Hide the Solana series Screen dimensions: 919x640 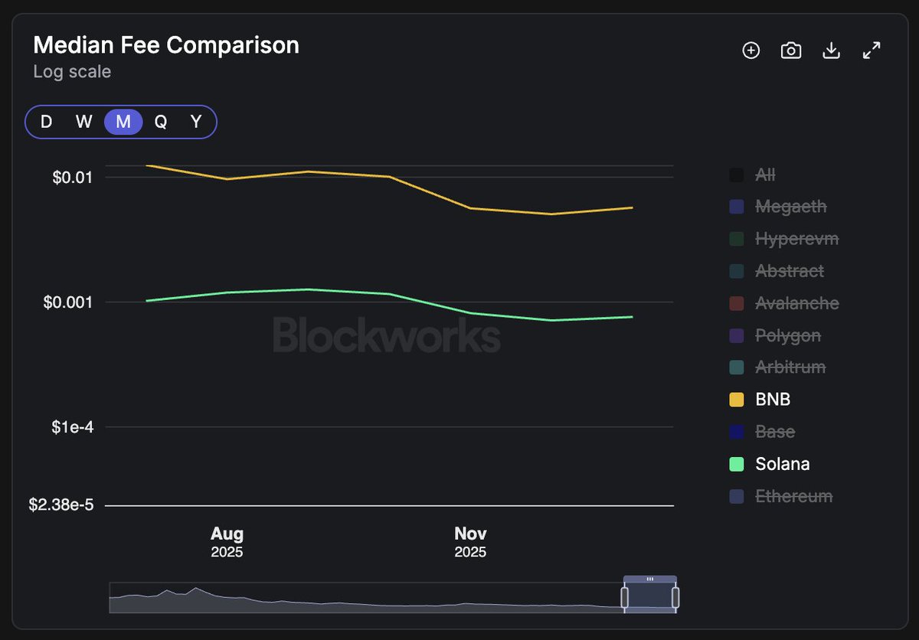(x=770, y=464)
